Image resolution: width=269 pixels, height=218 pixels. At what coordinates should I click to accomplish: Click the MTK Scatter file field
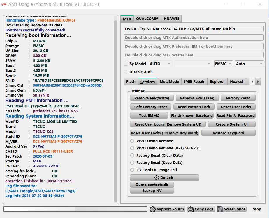194,55
